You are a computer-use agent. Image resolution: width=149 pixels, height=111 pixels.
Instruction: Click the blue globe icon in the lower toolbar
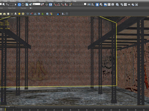[39, 14]
